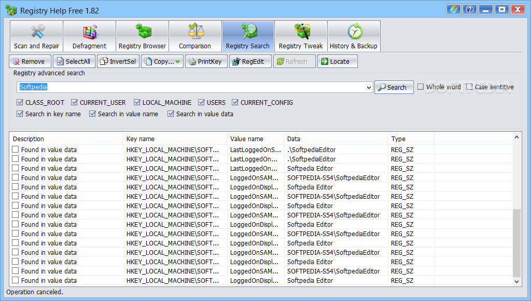Click the History & Backup clock icon
531x301 pixels.
point(355,31)
